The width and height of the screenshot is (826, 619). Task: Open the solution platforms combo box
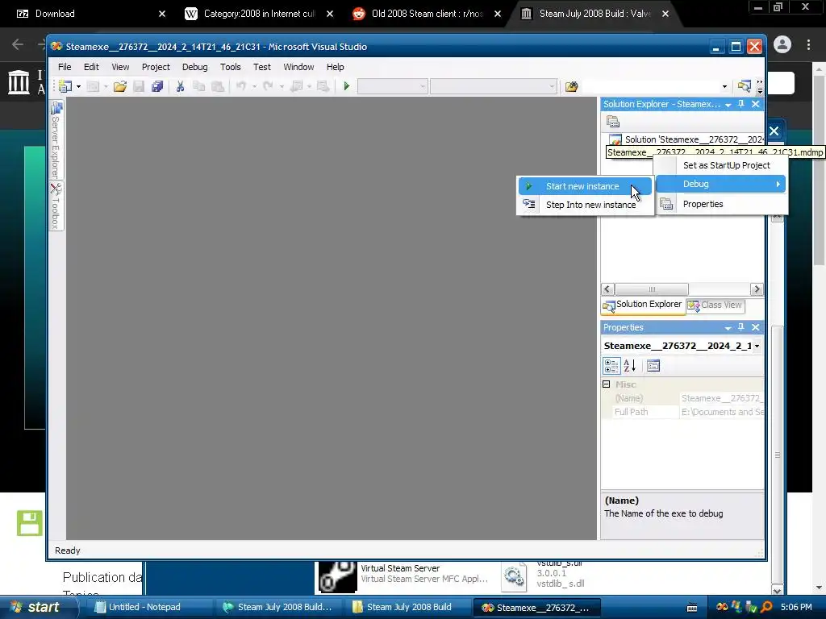(x=494, y=86)
